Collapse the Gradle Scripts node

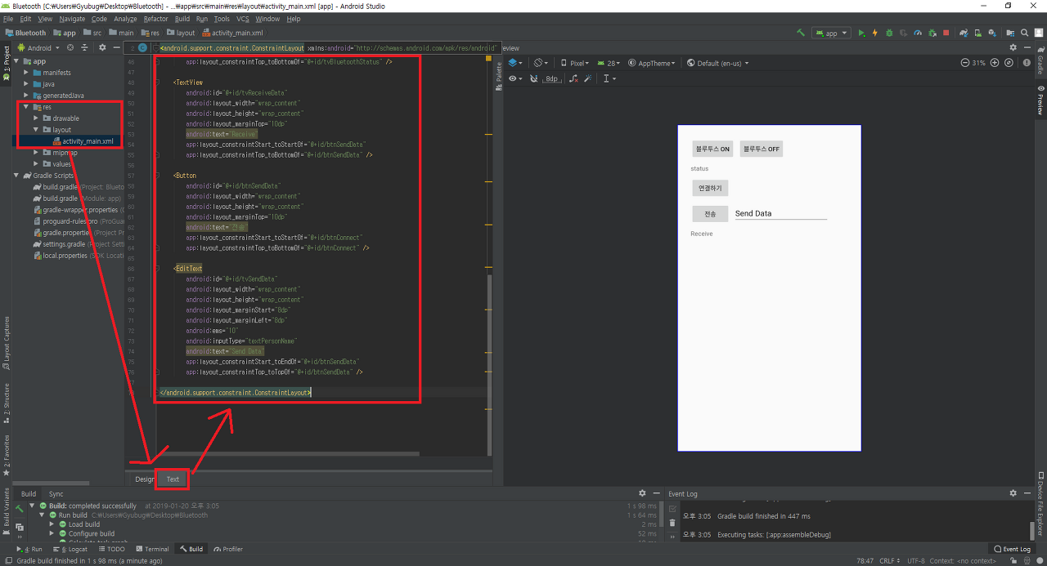point(16,176)
